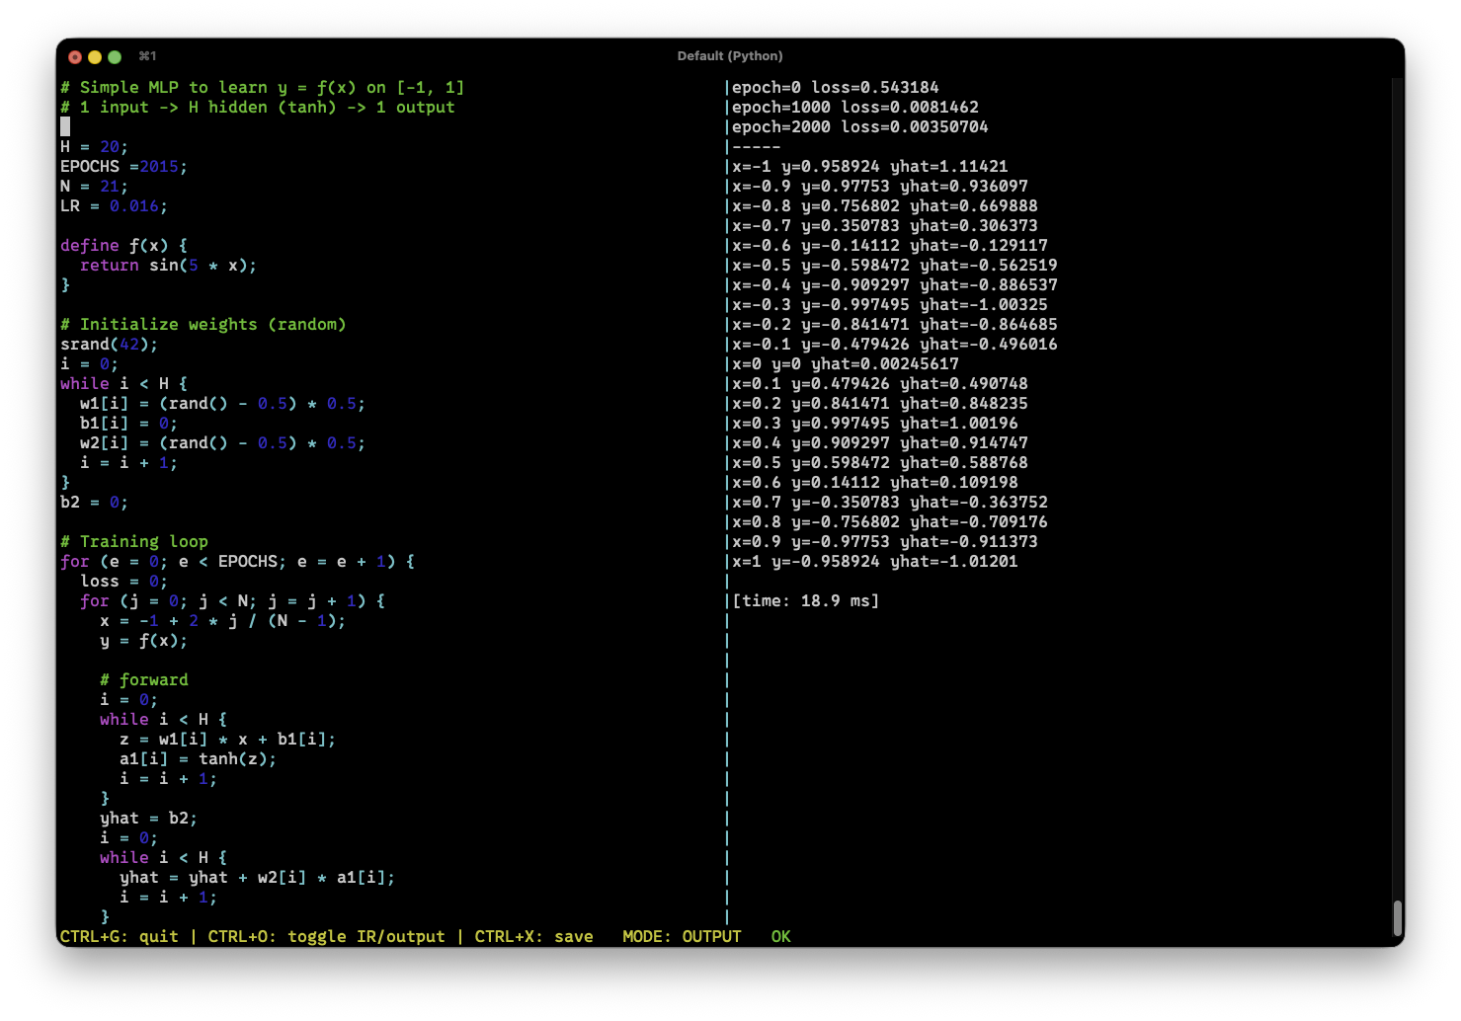Click the MODE: OUTPUT status indicator
1461x1021 pixels.
pos(682,936)
